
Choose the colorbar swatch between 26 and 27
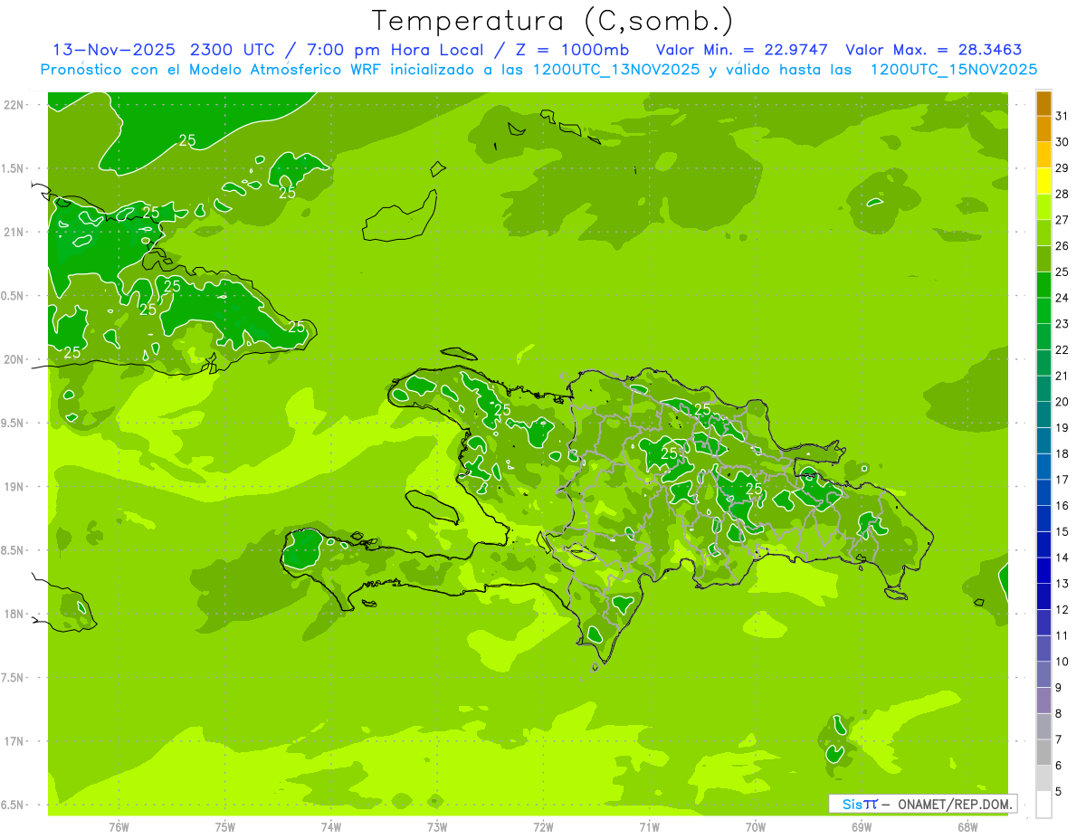coord(1043,234)
